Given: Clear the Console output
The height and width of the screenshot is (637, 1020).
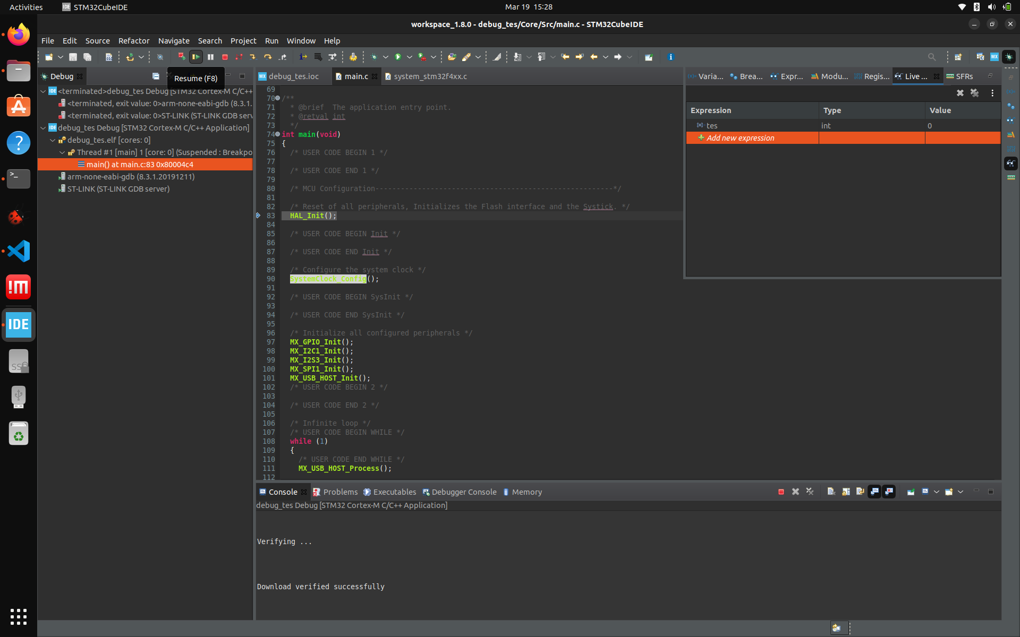Looking at the screenshot, I should point(831,492).
